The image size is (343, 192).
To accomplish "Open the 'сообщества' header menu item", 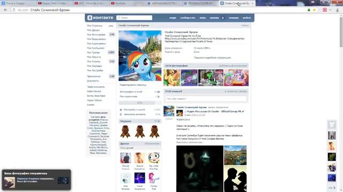I will [x=188, y=18].
